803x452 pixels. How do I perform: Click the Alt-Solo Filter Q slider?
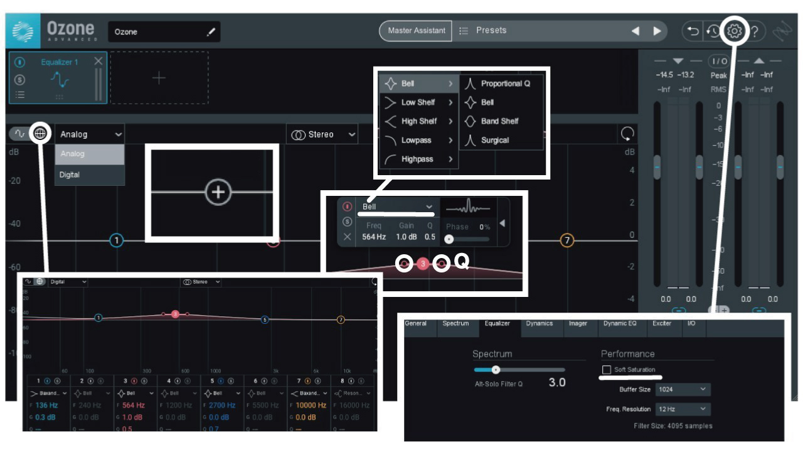pyautogui.click(x=519, y=370)
